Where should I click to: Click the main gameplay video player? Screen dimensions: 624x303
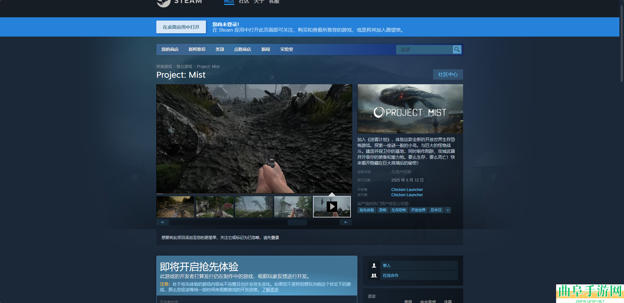(254, 139)
